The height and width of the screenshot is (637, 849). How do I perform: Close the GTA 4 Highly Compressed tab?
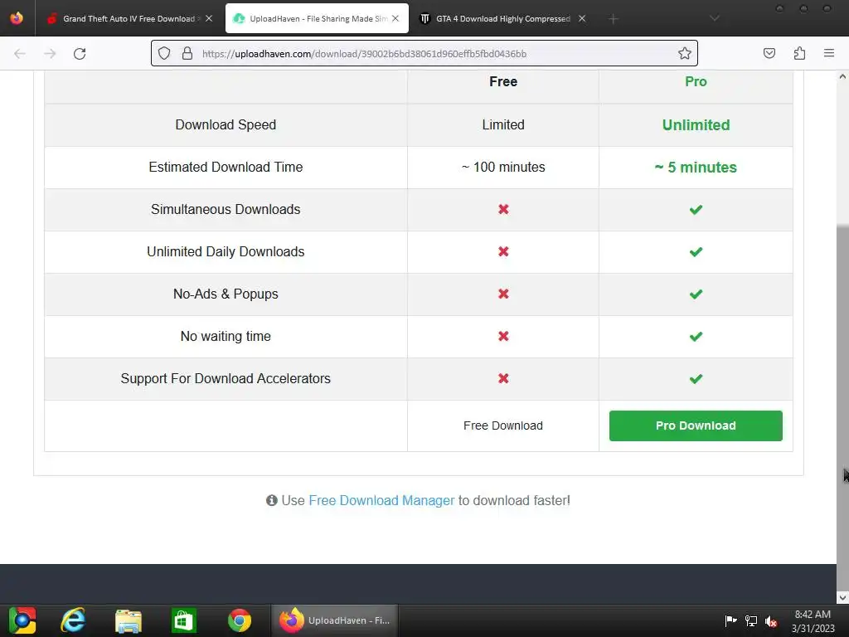point(582,18)
